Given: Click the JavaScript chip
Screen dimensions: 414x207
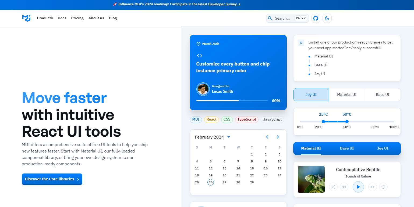Looking at the screenshot, I should [x=272, y=119].
